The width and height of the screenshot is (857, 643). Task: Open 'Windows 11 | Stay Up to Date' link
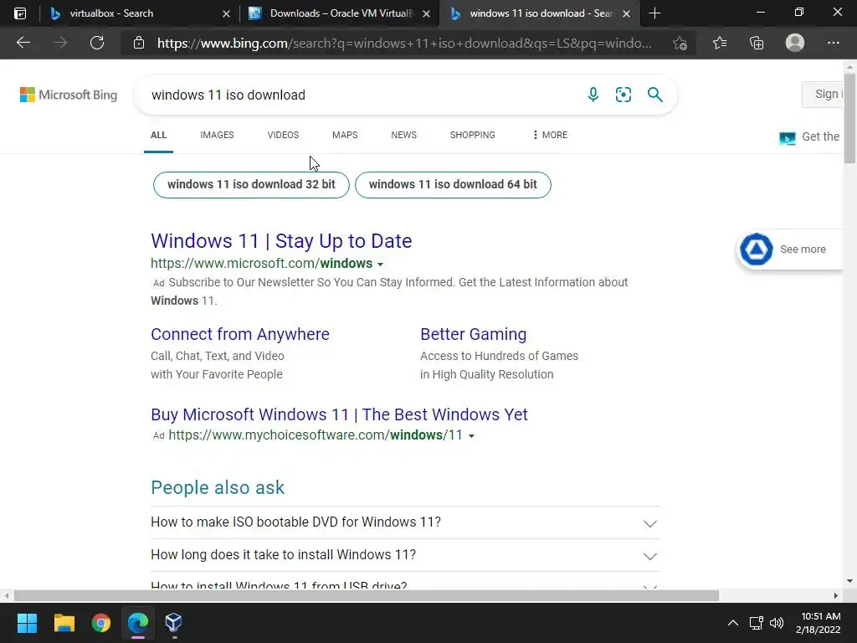(281, 240)
